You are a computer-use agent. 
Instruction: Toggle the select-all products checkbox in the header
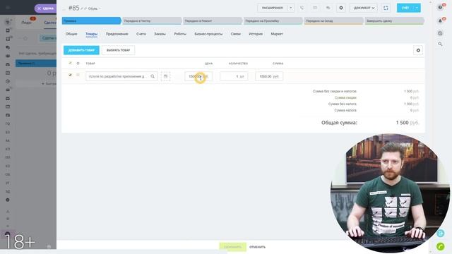point(70,63)
